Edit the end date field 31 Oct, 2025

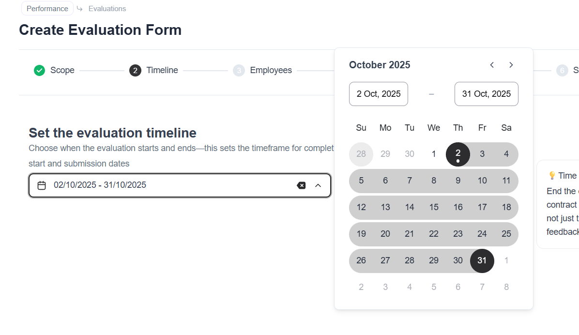point(486,94)
